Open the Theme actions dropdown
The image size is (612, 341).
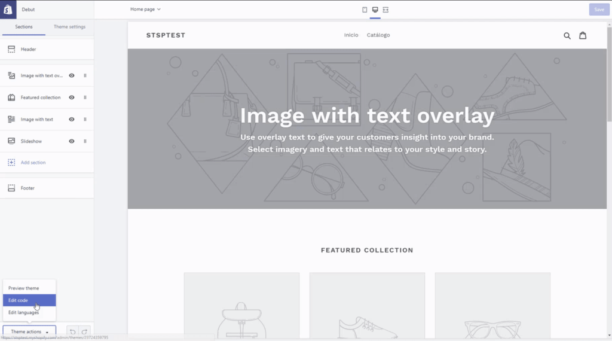click(29, 331)
